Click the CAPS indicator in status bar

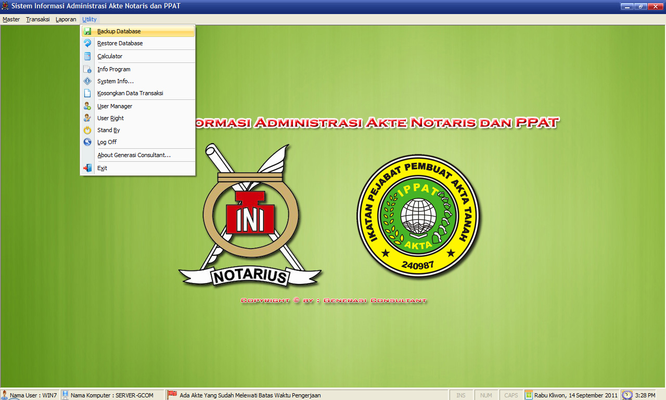click(x=511, y=395)
